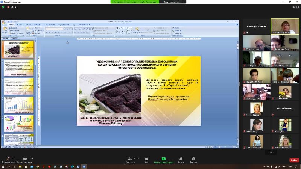
Task: Click the PowerPoint Office round button
Action: click(x=4, y=23)
